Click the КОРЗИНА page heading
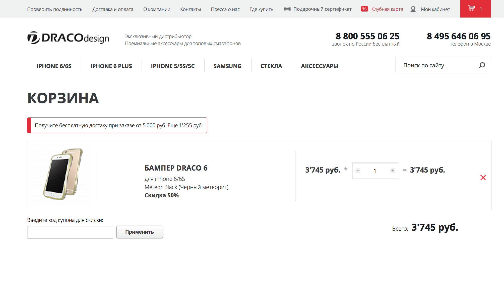The width and height of the screenshot is (504, 281). [x=63, y=98]
